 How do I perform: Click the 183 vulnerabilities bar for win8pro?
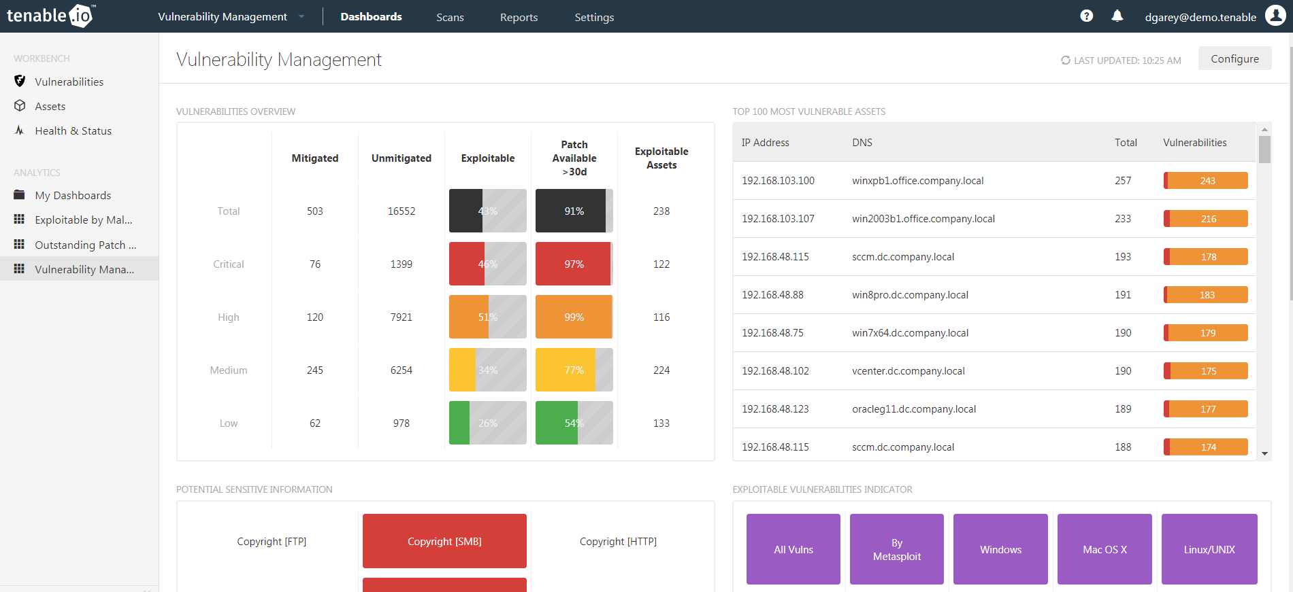point(1206,294)
